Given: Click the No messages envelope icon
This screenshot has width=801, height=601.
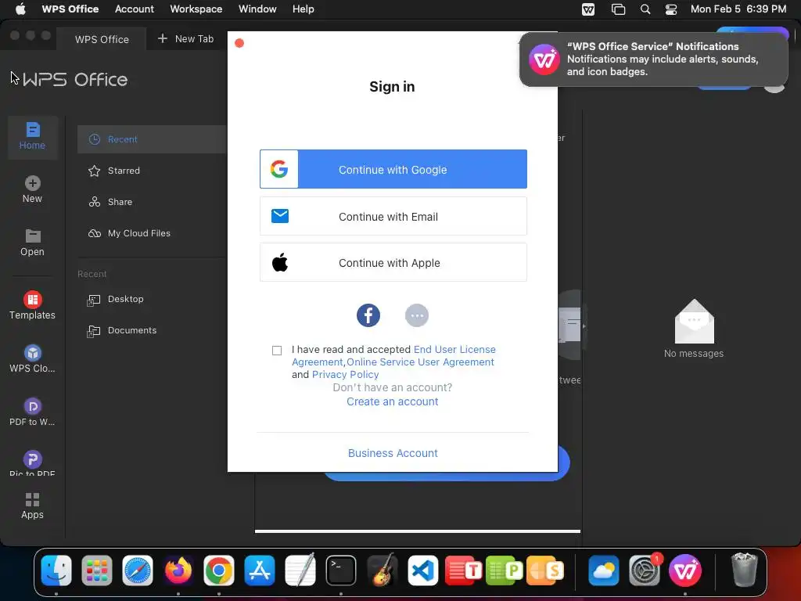Looking at the screenshot, I should (695, 322).
